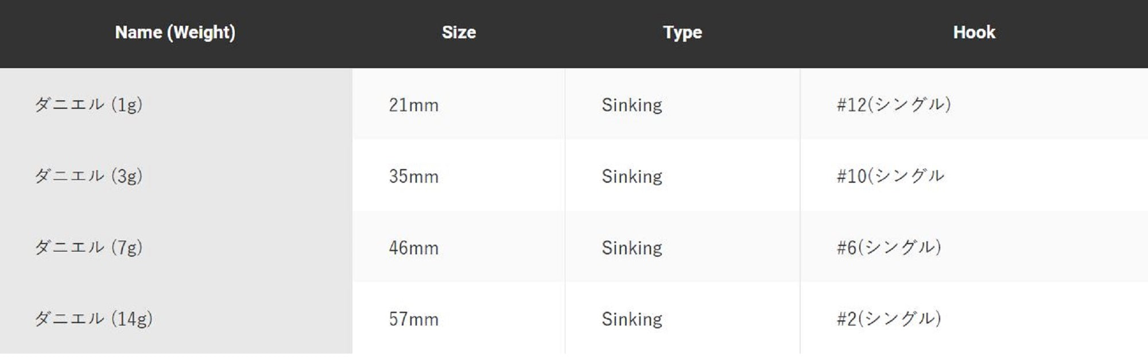Click the Size column header
Screen dimensions: 1148x357
(459, 33)
